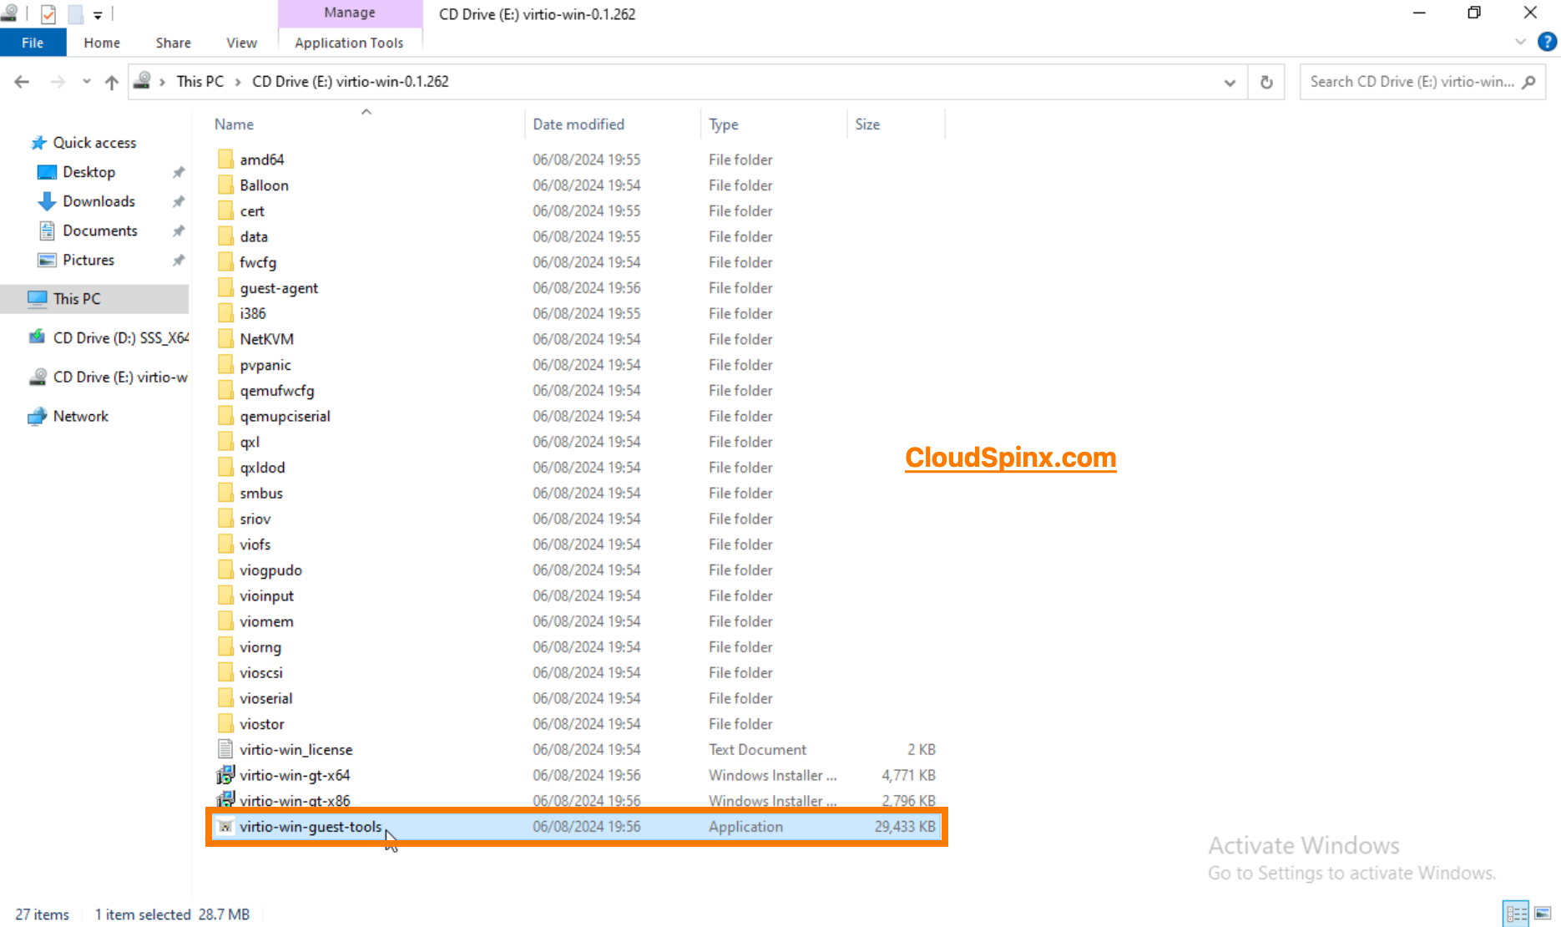This screenshot has width=1561, height=927.
Task: Click Downloads in the navigation pane
Action: 98,200
